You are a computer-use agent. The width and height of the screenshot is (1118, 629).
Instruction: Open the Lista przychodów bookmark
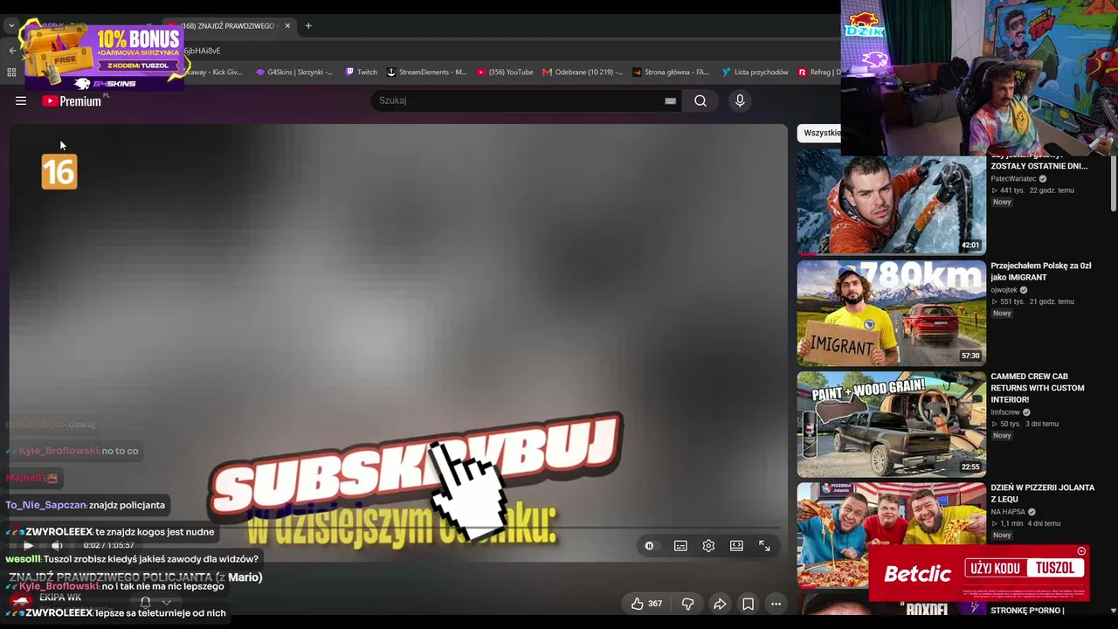click(756, 73)
